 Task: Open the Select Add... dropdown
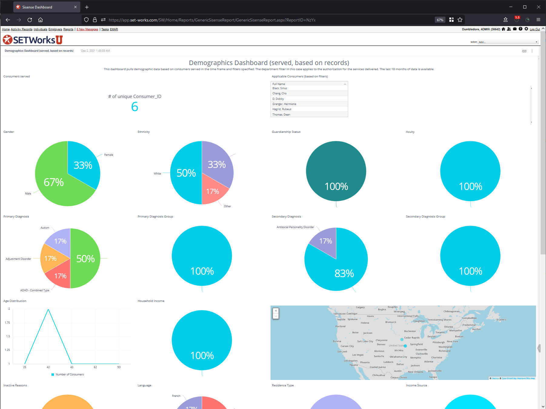(x=508, y=42)
